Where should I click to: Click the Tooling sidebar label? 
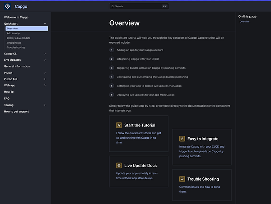coord(9,105)
